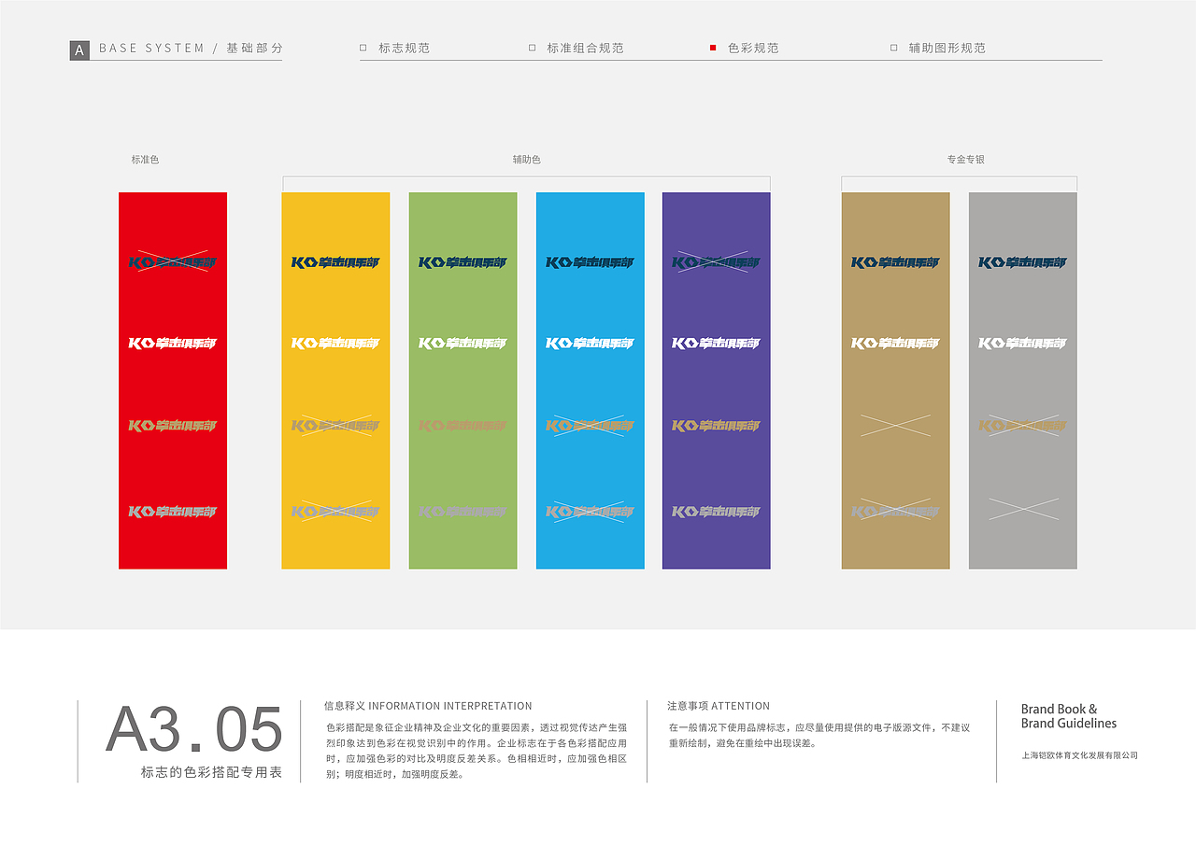Click the "A3.05" page number
Image resolution: width=1196 pixels, height=845 pixels.
pos(194,729)
